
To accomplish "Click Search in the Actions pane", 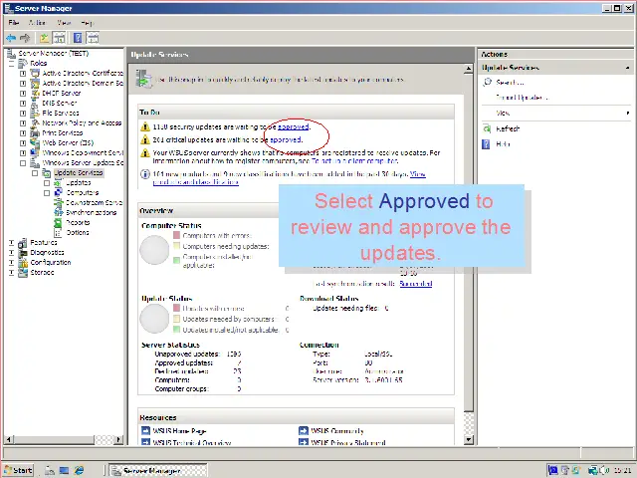I will click(510, 83).
